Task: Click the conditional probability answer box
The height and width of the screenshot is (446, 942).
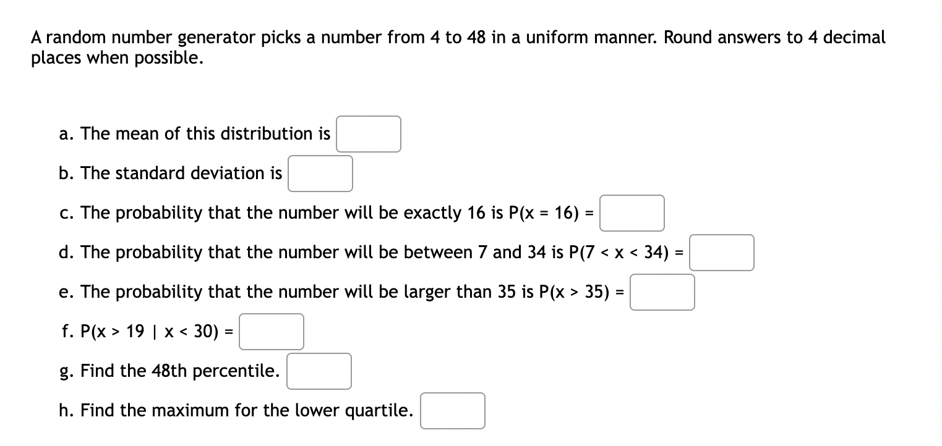Action: (x=271, y=332)
